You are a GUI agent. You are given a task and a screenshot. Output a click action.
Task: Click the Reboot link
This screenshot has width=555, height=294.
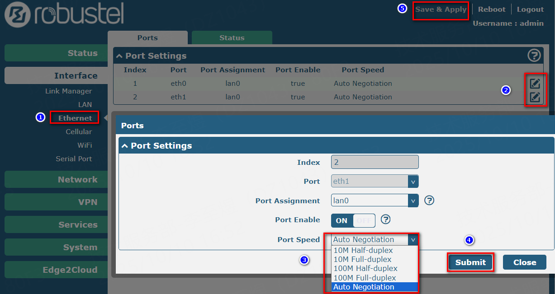492,9
